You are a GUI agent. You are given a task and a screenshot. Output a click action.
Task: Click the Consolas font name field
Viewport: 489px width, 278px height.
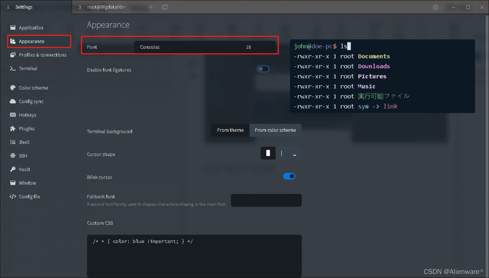[187, 47]
